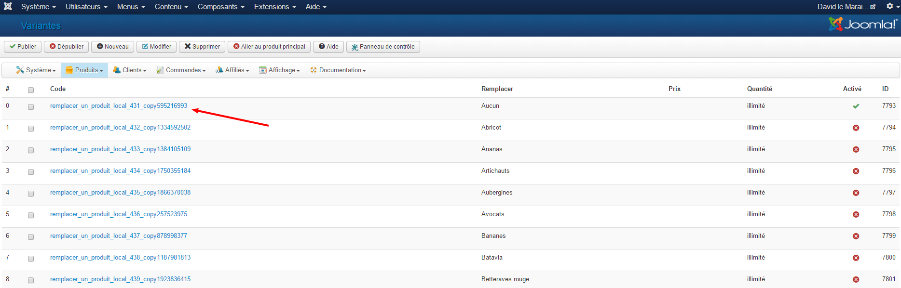
Task: Click the green active checkmark for ID 7793
Action: (856, 106)
